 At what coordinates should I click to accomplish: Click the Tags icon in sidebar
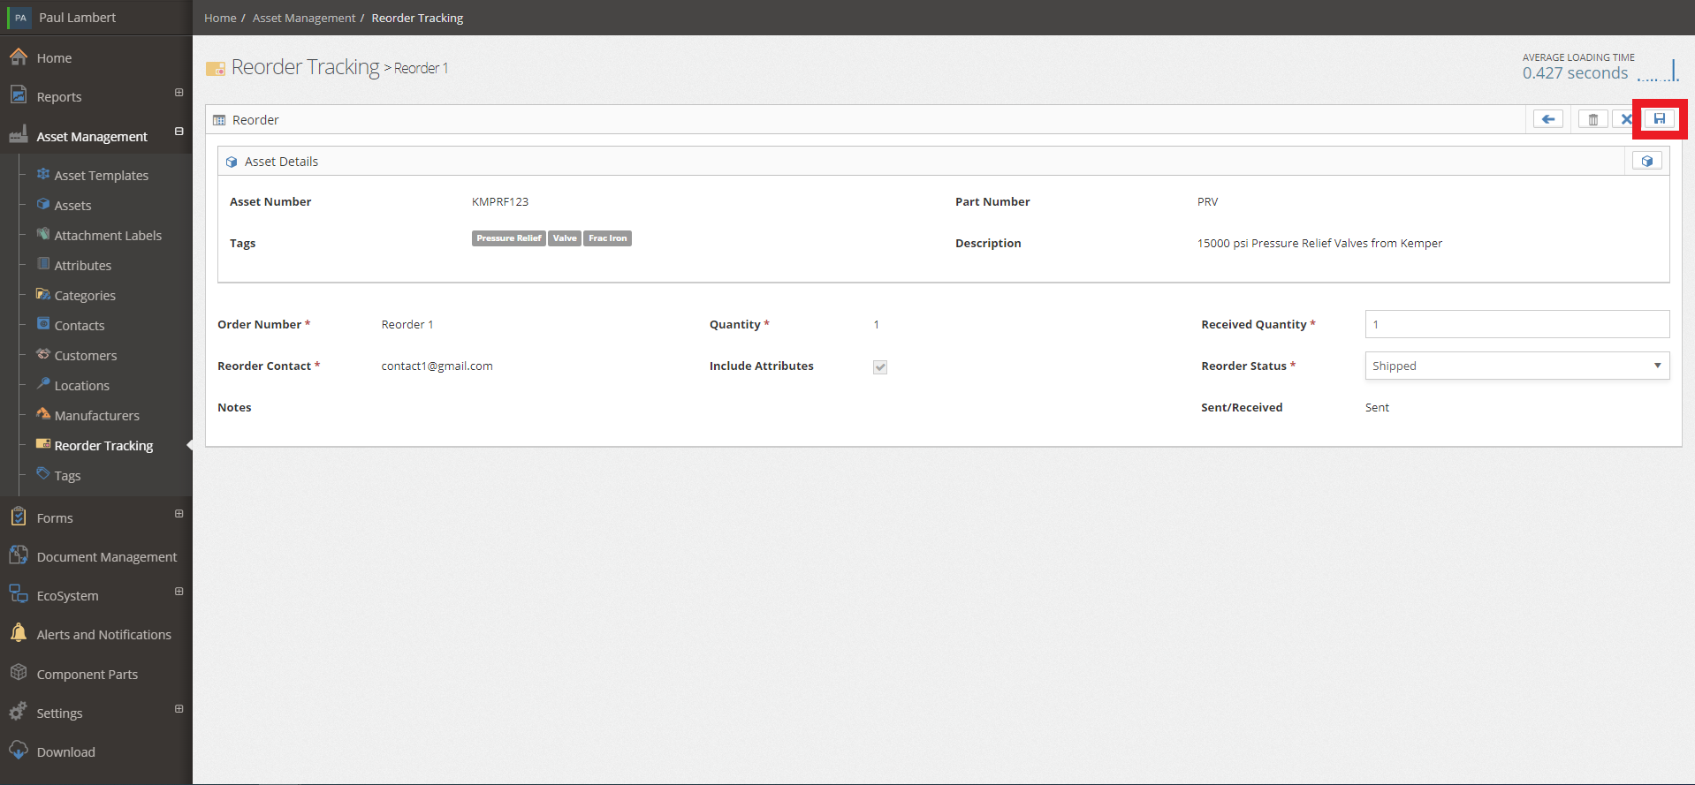point(43,474)
